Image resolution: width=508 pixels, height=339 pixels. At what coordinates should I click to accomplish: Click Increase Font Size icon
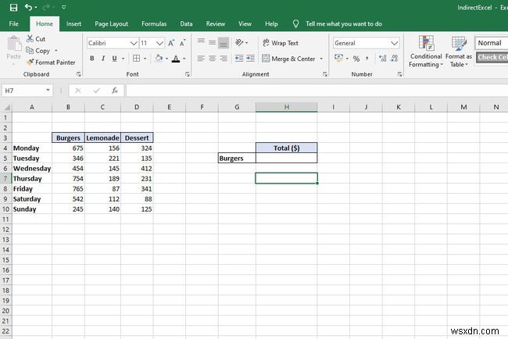click(x=171, y=43)
